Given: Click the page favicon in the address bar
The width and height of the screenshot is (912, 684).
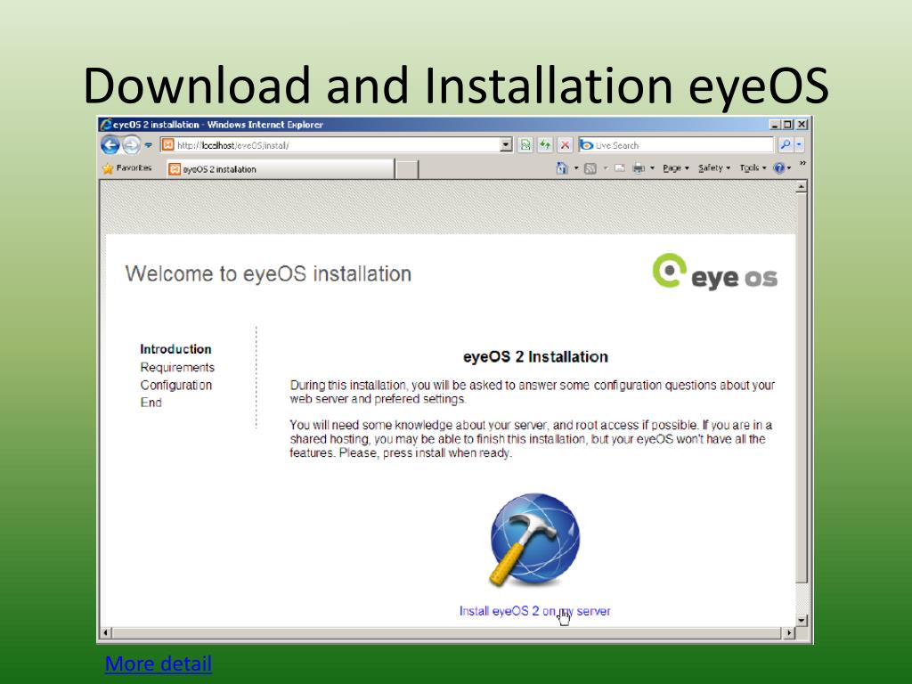Looking at the screenshot, I should tap(168, 145).
